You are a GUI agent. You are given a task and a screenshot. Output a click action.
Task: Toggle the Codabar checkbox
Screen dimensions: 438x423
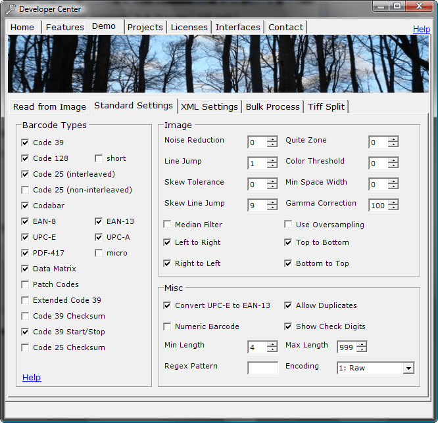coord(25,206)
